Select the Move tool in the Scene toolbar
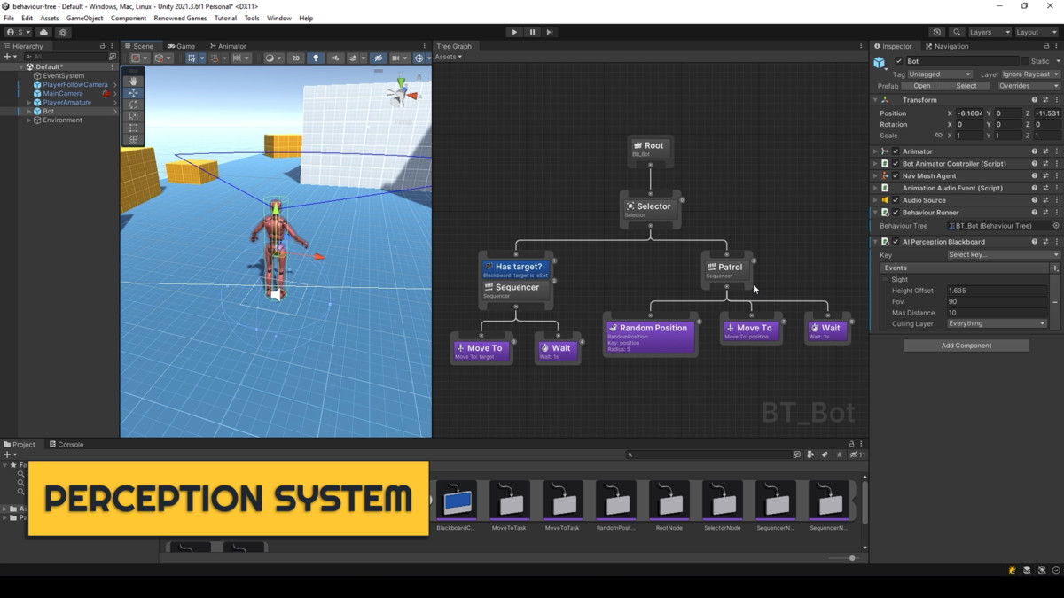The image size is (1064, 598). [x=133, y=92]
